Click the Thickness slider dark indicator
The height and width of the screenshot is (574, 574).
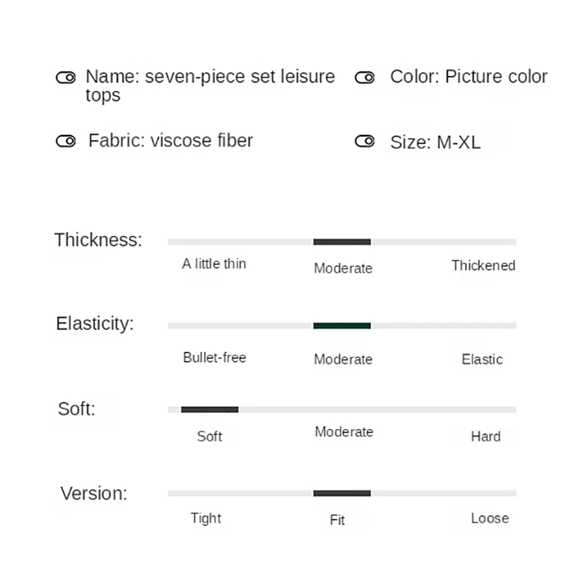pyautogui.click(x=342, y=242)
